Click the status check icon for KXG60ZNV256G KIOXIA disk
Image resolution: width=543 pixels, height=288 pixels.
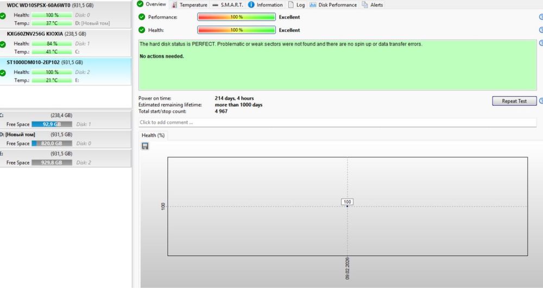click(2, 44)
